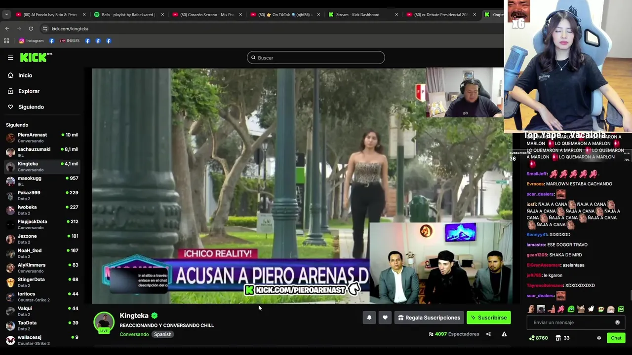Insert the angry green Kick emote
Screen dimensions: 632x355
[621, 310]
